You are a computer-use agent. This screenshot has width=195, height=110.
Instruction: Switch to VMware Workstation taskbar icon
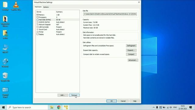pyautogui.click(x=66, y=107)
